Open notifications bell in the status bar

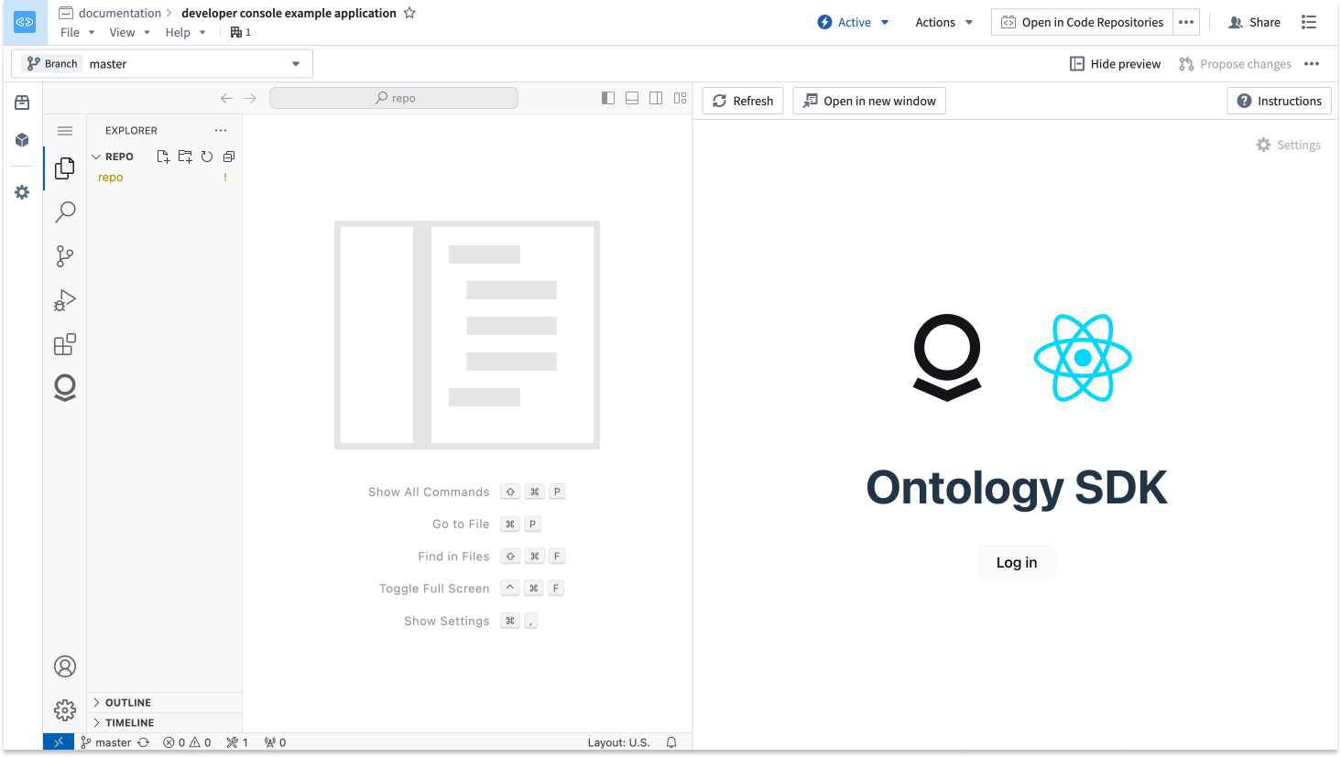(x=671, y=742)
